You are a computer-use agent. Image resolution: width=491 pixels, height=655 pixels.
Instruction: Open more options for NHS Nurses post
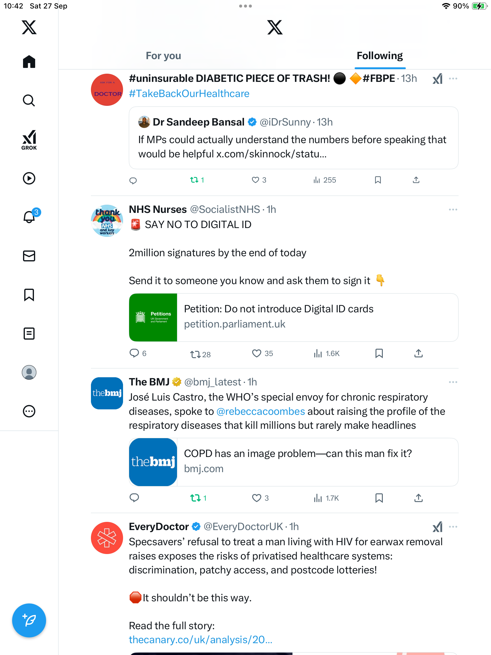(453, 210)
